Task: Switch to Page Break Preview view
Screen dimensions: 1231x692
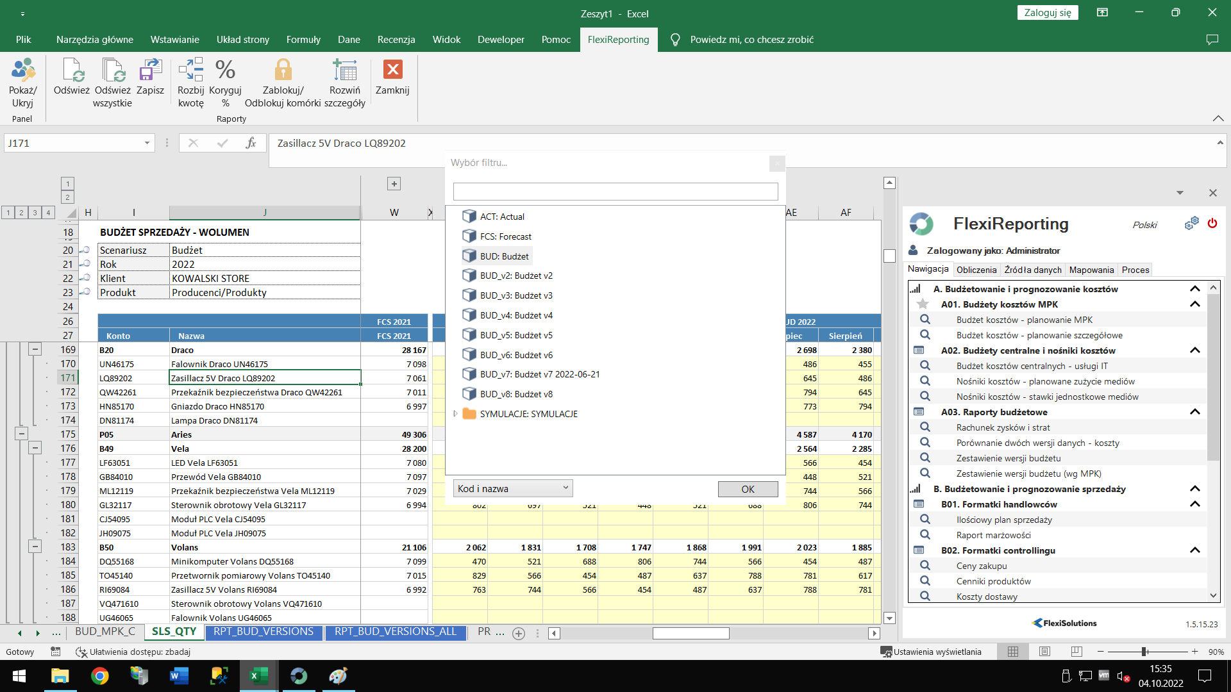Action: click(x=1076, y=652)
